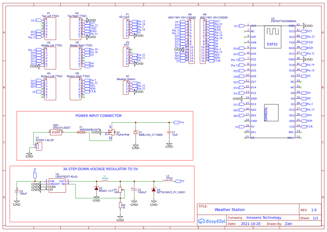Select the Date field showing 2021-10-20
This screenshot has height=232, width=327.
[x=251, y=224]
